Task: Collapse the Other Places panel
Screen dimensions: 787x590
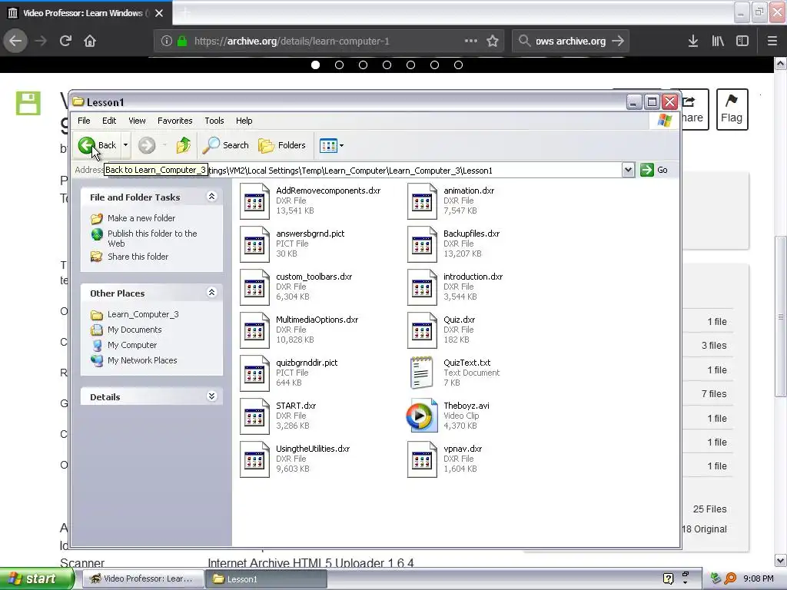Action: (x=212, y=293)
